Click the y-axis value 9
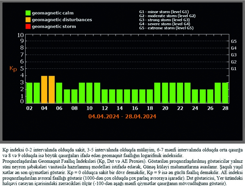 [x=22, y=41]
